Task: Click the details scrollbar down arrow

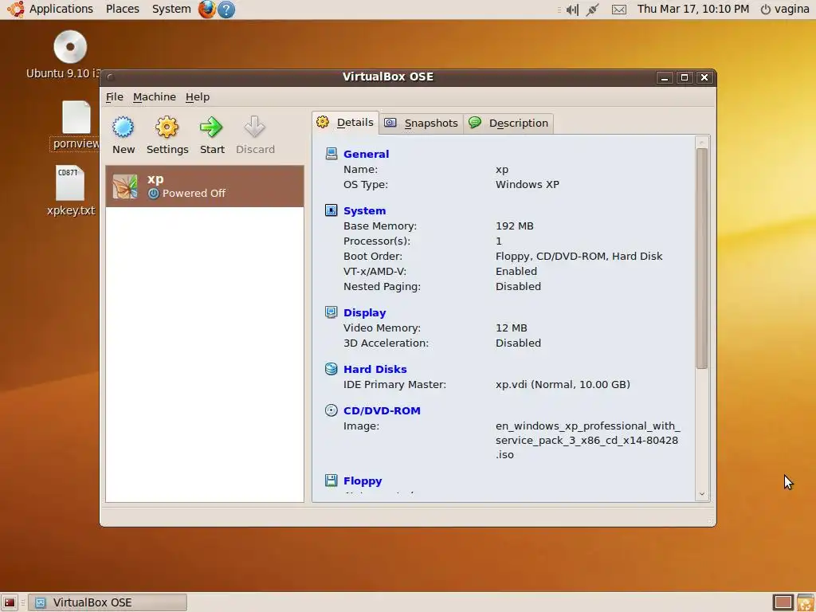Action: tap(701, 494)
